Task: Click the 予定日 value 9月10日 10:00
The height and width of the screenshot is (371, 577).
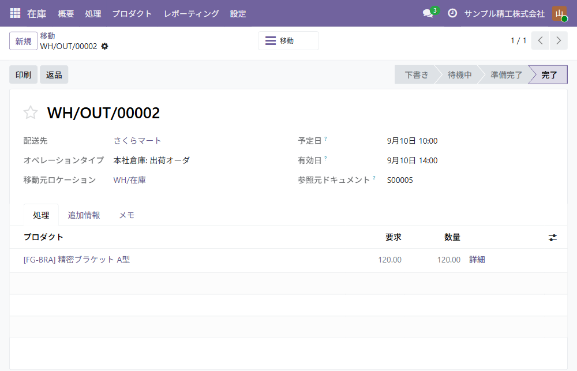Action: pyautogui.click(x=412, y=141)
